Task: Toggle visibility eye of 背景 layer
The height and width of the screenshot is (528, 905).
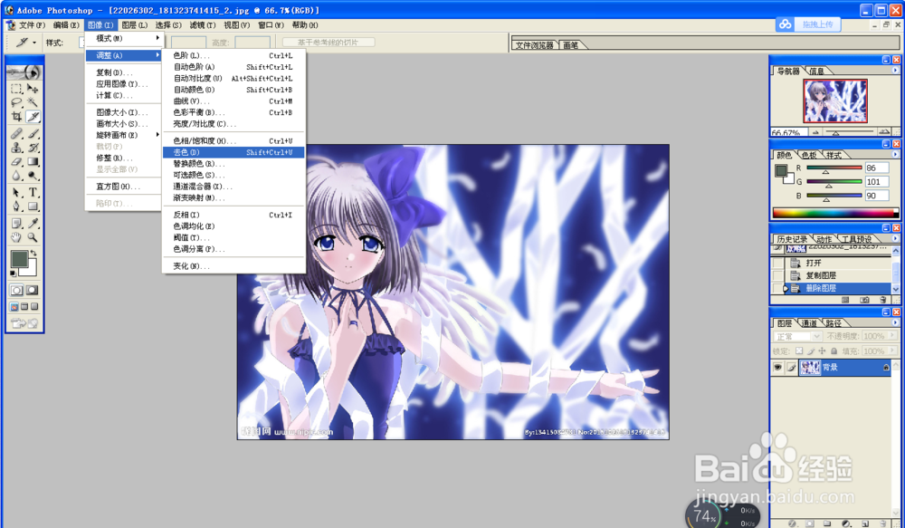Action: [777, 368]
